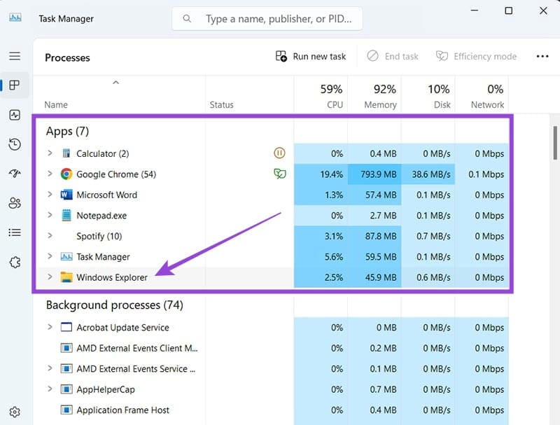Viewport: 560px width, 425px height.
Task: Click the Notepad.exe app icon
Action: pyautogui.click(x=66, y=216)
